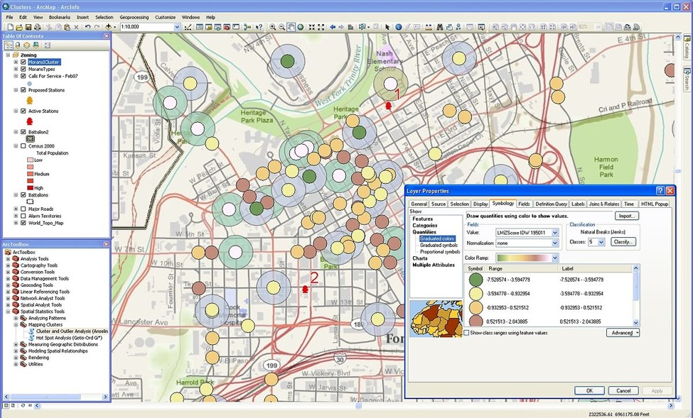Open ModelBuilder window icon

(x=247, y=27)
